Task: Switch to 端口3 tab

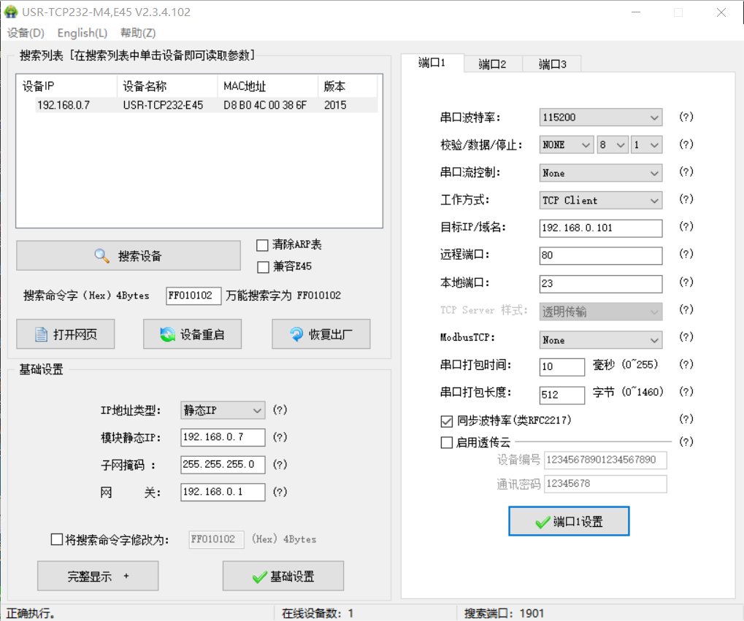Action: click(552, 64)
